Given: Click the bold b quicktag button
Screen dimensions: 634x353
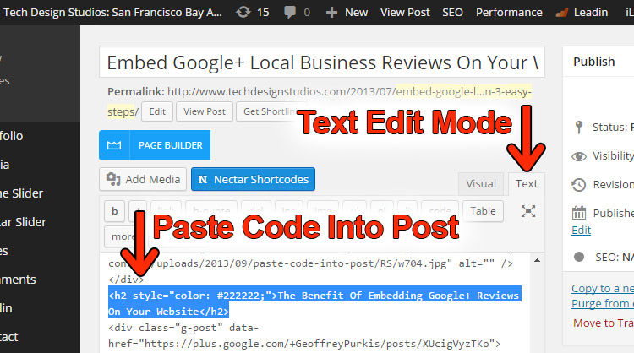Looking at the screenshot, I should 114,211.
